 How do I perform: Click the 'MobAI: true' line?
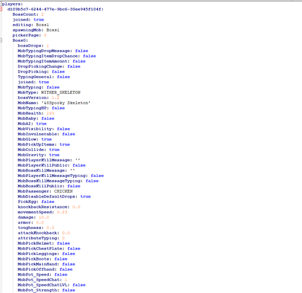32,124
